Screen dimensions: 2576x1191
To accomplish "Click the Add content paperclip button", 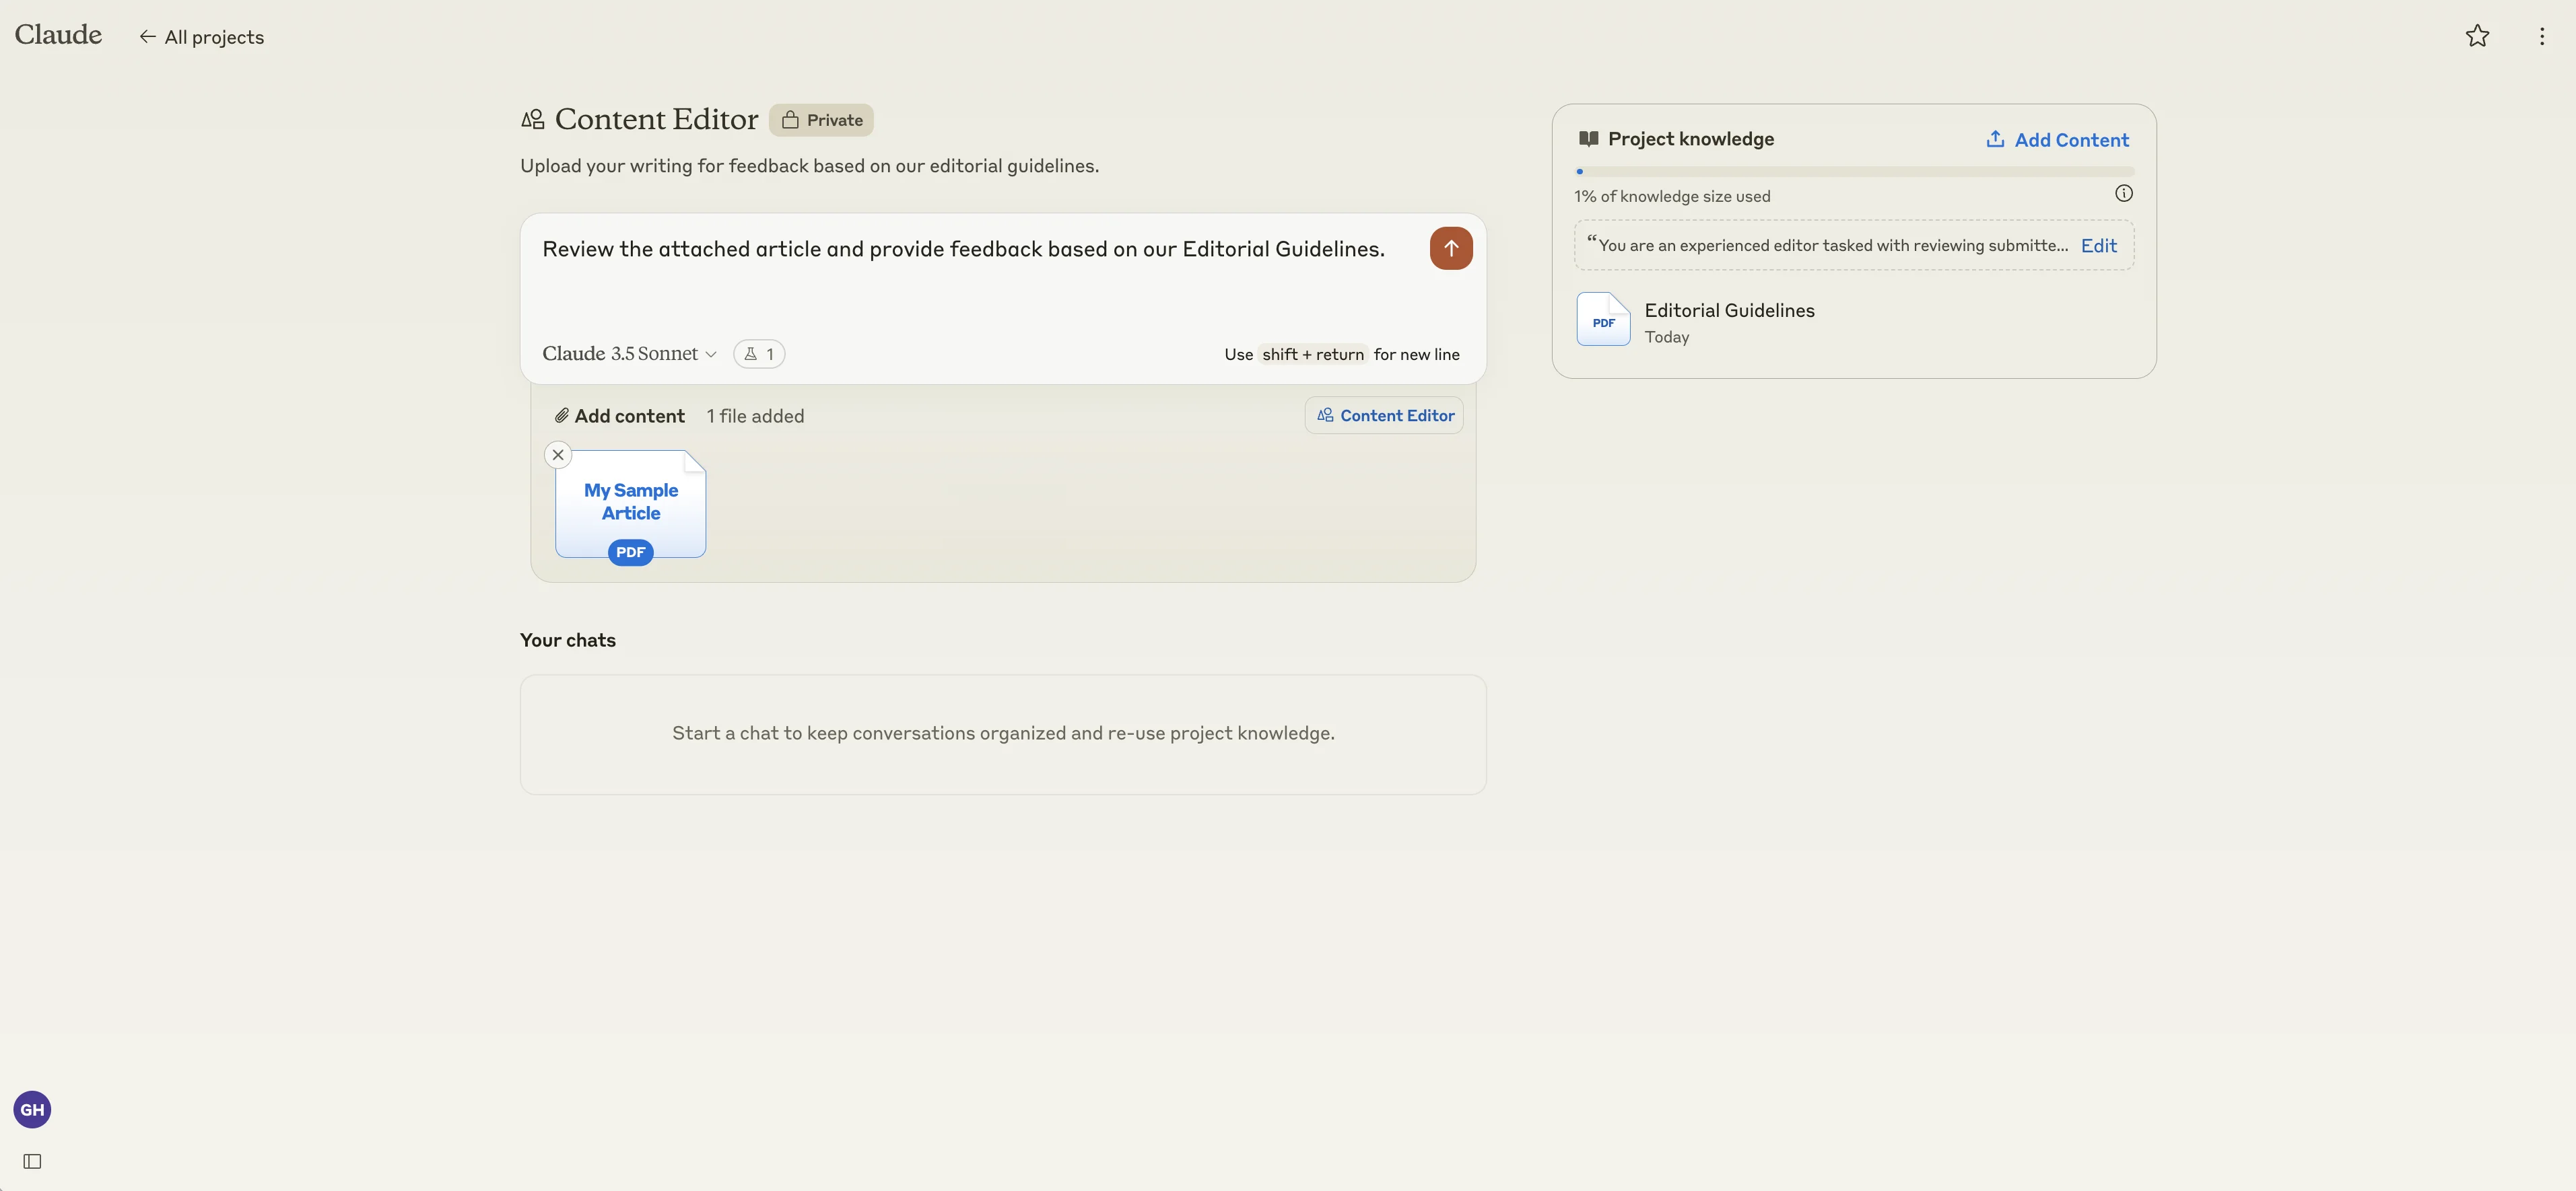I will [620, 416].
